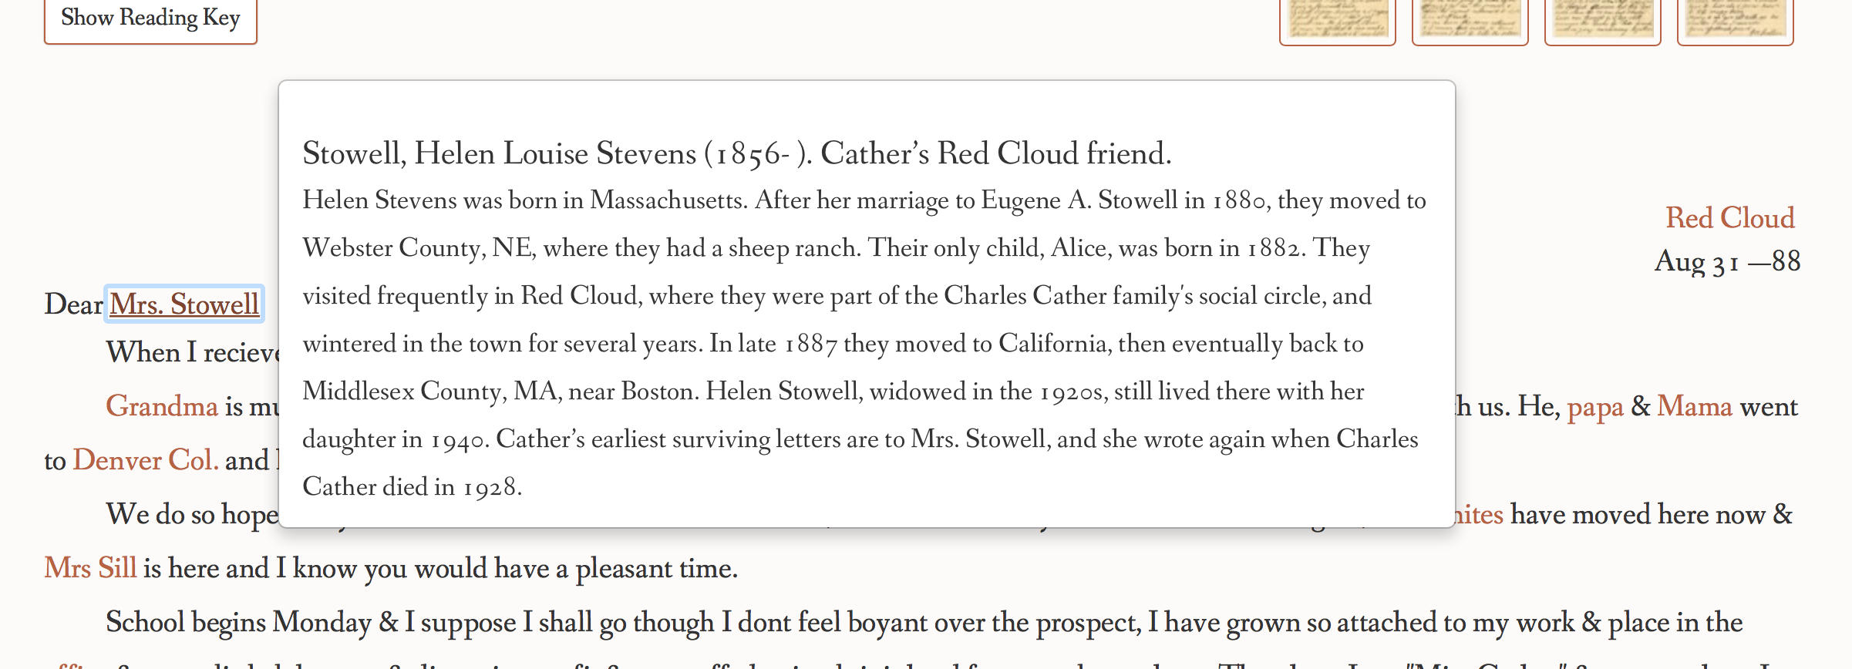Open the third letter page thumbnail
The width and height of the screenshot is (1852, 669).
1603,20
